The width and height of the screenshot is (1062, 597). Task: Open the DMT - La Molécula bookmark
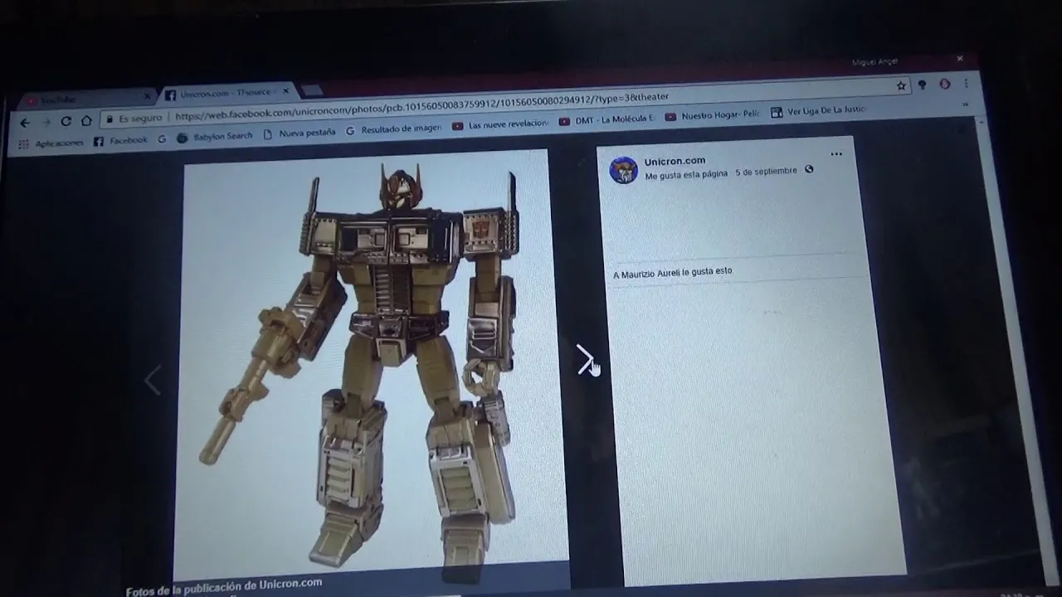[x=607, y=120]
